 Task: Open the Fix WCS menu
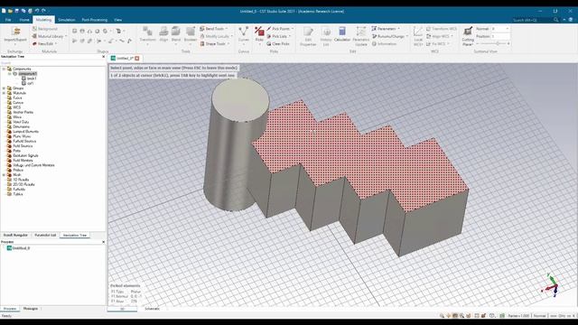438,43
